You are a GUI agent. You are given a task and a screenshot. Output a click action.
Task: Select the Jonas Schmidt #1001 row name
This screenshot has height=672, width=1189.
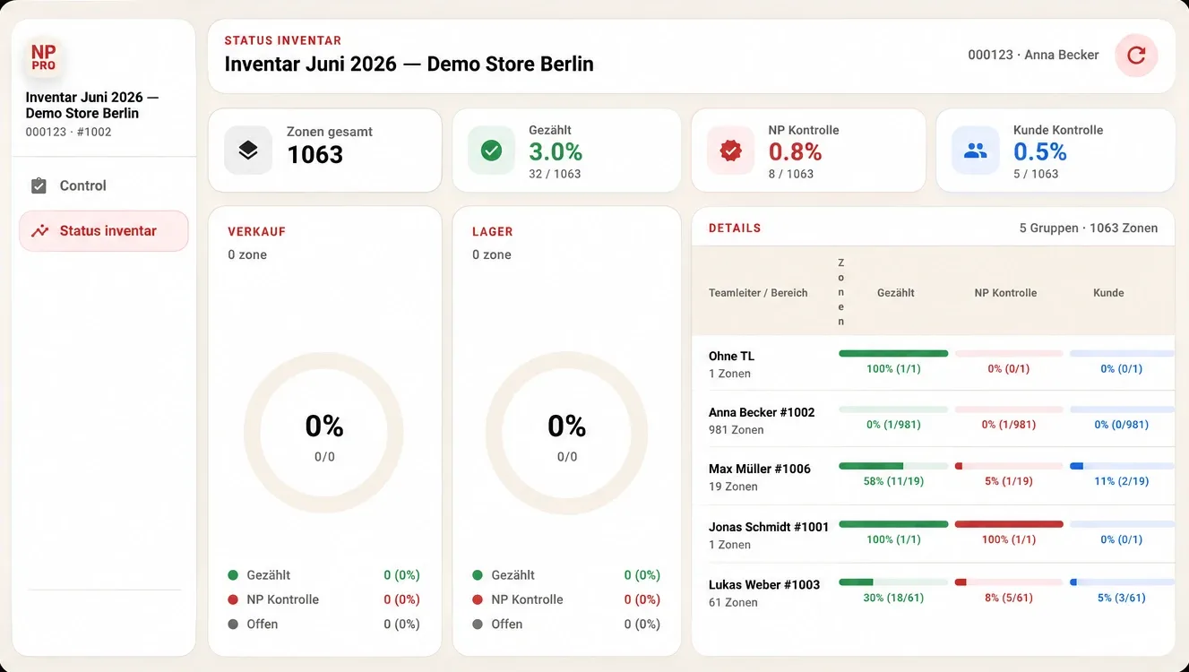769,527
